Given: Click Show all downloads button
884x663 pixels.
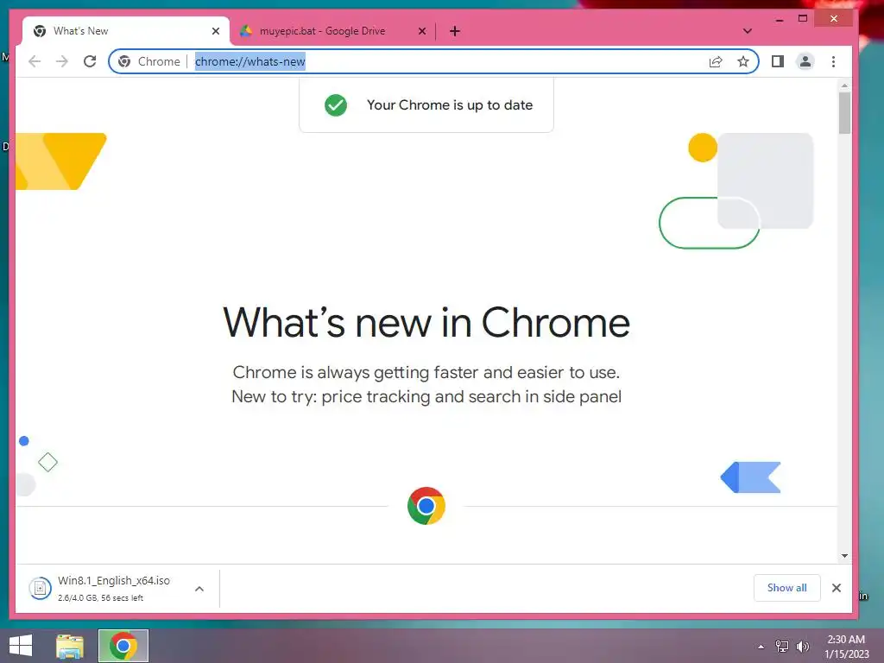Looking at the screenshot, I should click(x=786, y=588).
